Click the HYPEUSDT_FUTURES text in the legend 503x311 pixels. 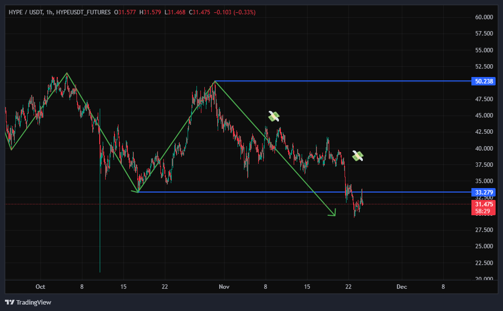(x=83, y=12)
